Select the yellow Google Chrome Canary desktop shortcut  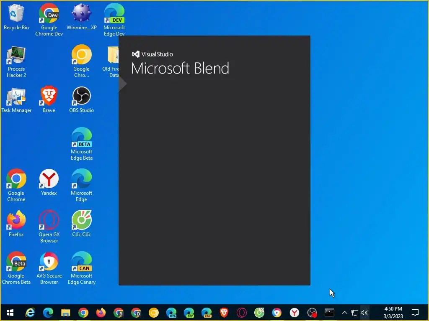tap(82, 61)
